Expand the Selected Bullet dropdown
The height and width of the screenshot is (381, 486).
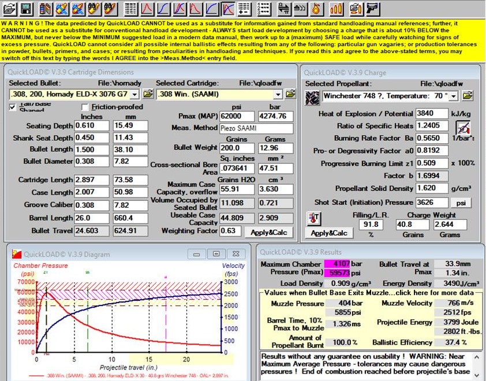click(x=135, y=95)
